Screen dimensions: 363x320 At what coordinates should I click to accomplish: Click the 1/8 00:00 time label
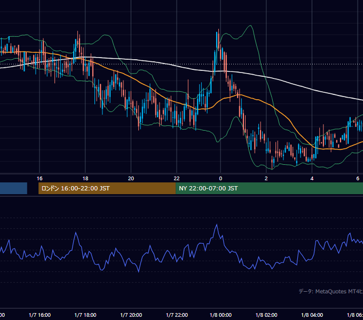pos(220,315)
